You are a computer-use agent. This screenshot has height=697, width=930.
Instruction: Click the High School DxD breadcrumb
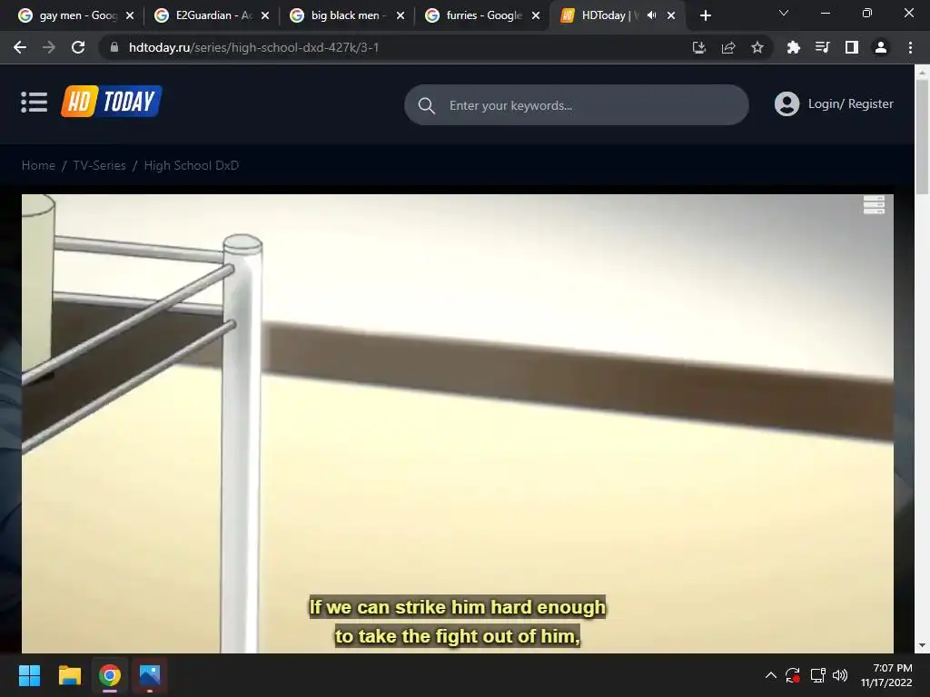pyautogui.click(x=191, y=165)
